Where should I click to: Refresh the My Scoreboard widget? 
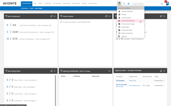coord(51,16)
